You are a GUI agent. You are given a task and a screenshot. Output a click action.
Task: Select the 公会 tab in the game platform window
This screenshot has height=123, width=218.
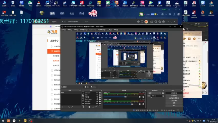pyautogui.click(x=72, y=13)
